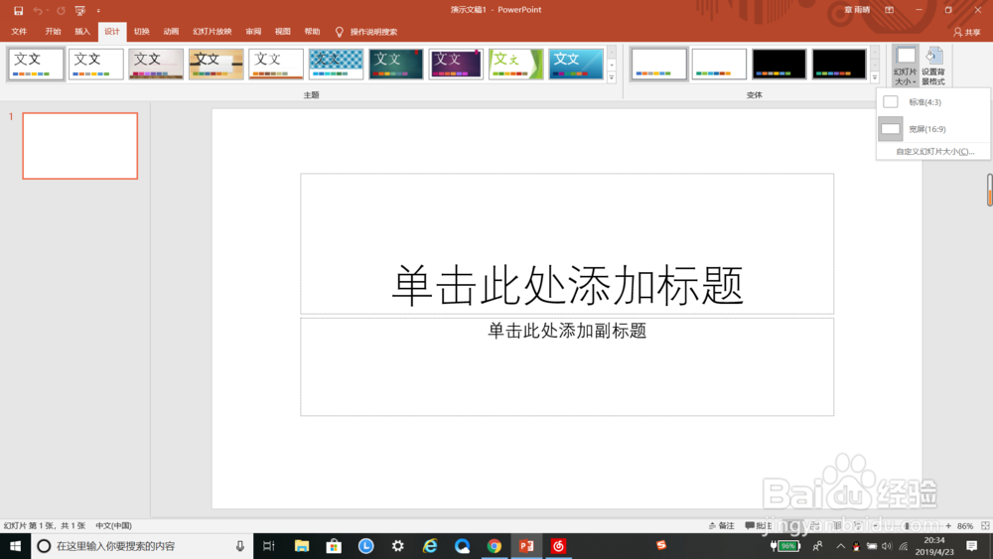This screenshot has width=993, height=559.
Task: Open the 帮助 ribbon tab
Action: tap(312, 32)
